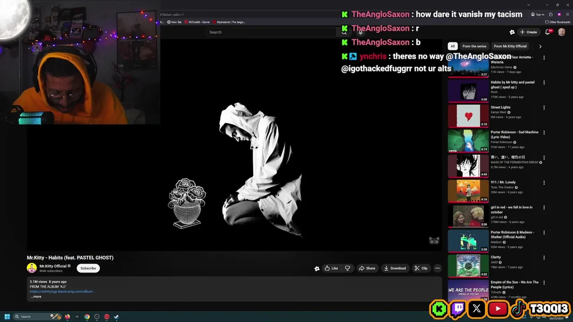Select the From Mr.Kitty Official chip
The image size is (573, 322).
click(x=510, y=46)
